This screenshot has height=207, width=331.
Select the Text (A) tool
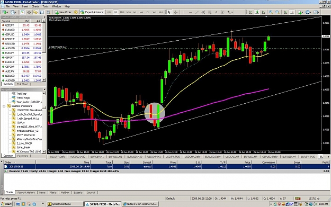(216, 12)
